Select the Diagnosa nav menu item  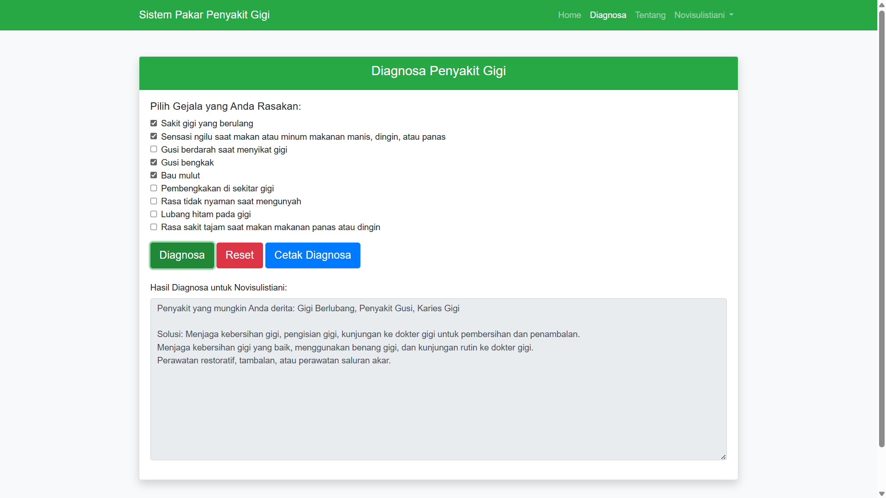608,15
